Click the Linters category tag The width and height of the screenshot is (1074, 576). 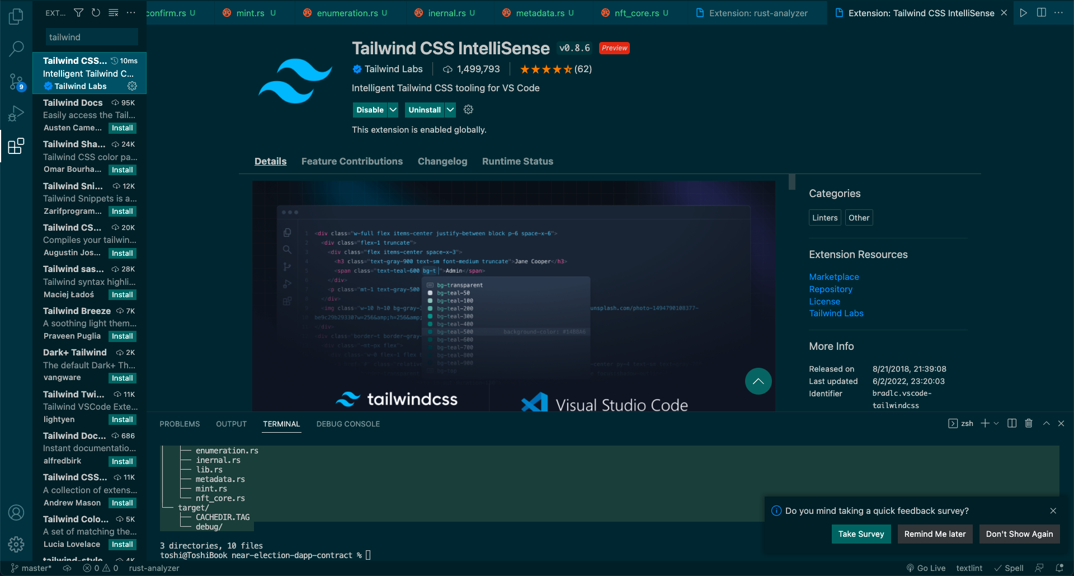(825, 218)
